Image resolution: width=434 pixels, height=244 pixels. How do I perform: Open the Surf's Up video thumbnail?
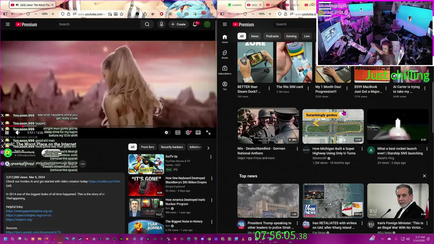pos(146,164)
